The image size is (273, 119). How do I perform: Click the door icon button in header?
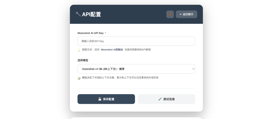(170, 14)
